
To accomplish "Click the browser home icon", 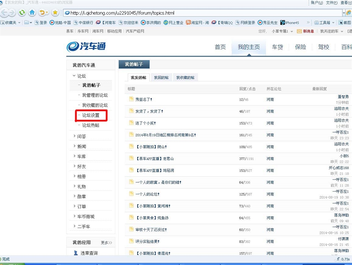I will pyautogui.click(x=32, y=13).
